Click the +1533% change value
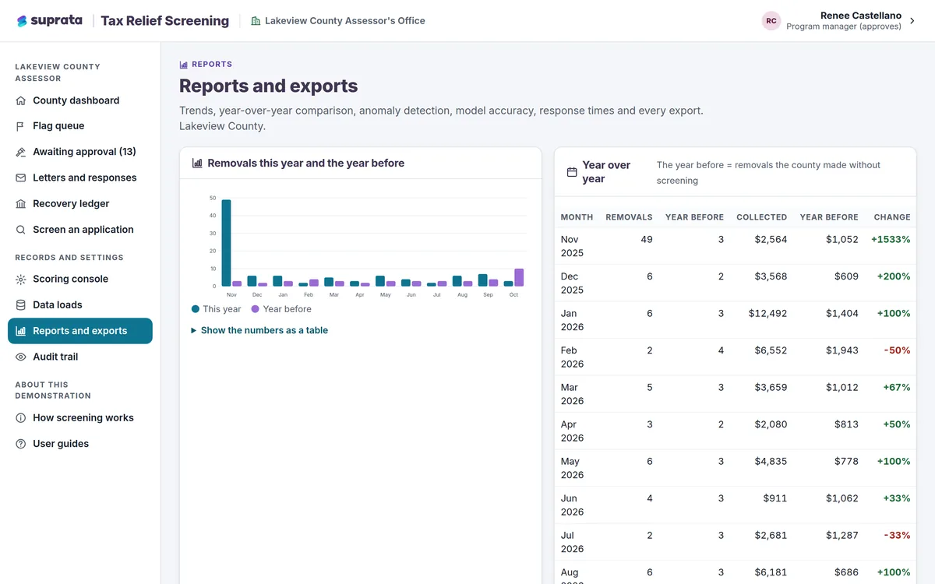The height and width of the screenshot is (584, 935). (891, 239)
